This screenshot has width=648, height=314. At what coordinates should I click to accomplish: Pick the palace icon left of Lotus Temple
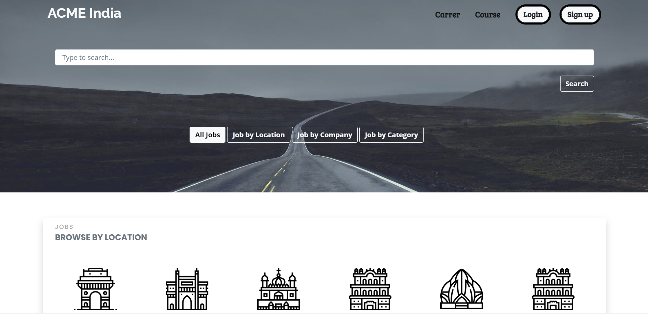(x=370, y=289)
